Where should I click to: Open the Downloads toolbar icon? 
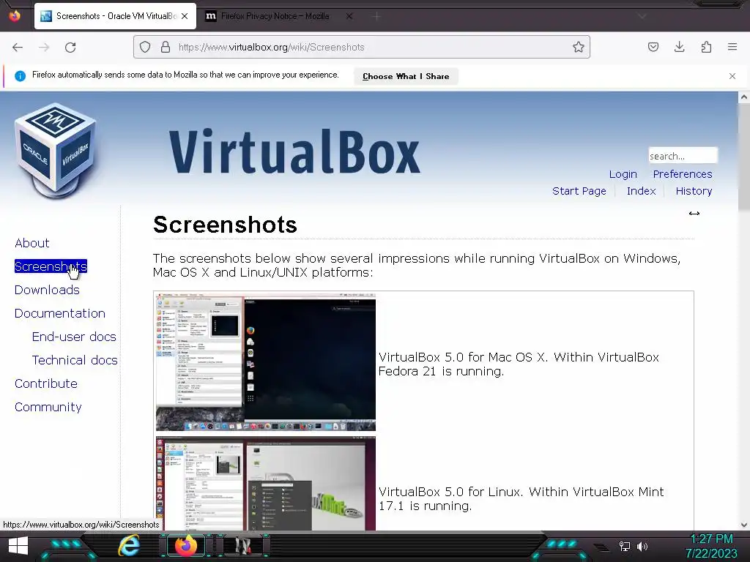679,47
